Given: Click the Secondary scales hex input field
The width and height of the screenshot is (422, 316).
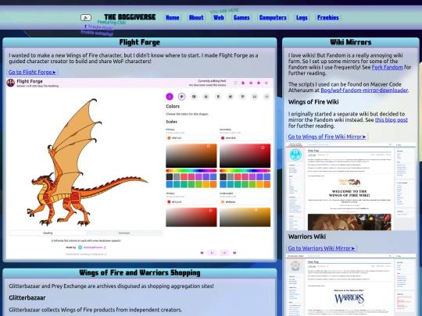Looking at the screenshot, I should pos(245,138).
